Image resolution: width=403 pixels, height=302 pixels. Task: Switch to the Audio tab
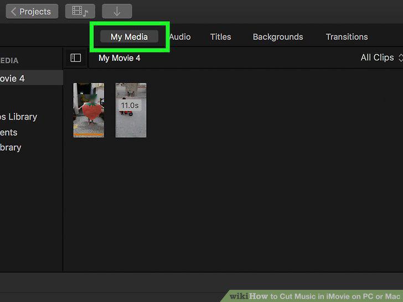tap(180, 37)
